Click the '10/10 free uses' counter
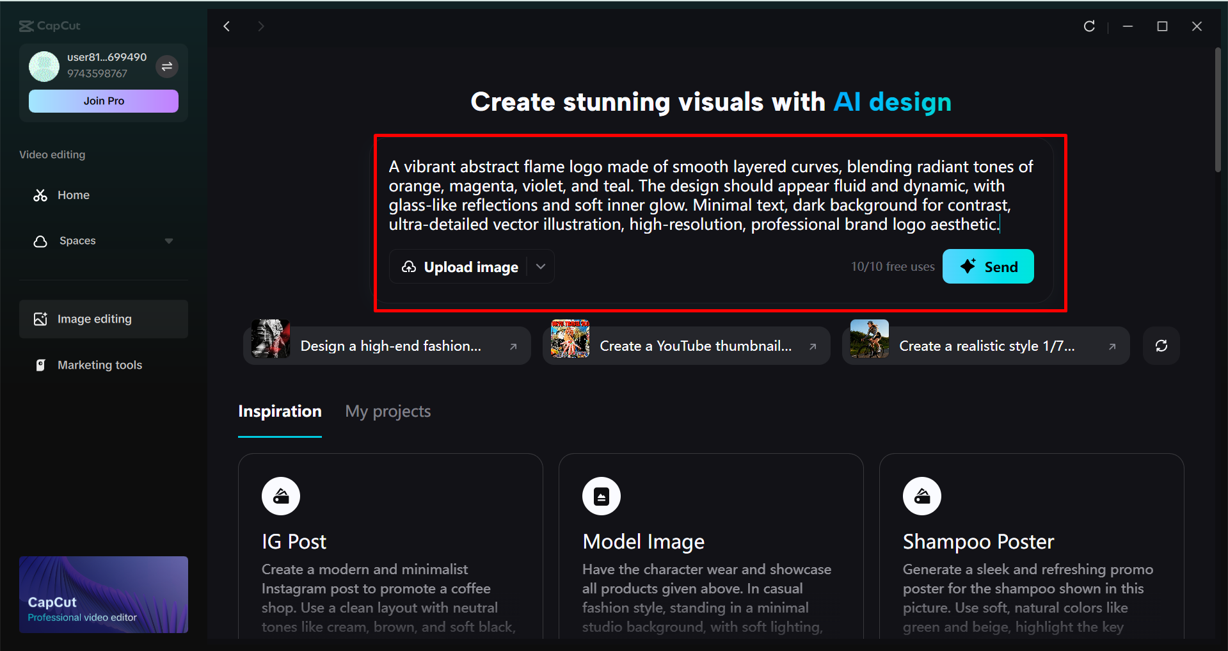The height and width of the screenshot is (651, 1228). tap(893, 266)
